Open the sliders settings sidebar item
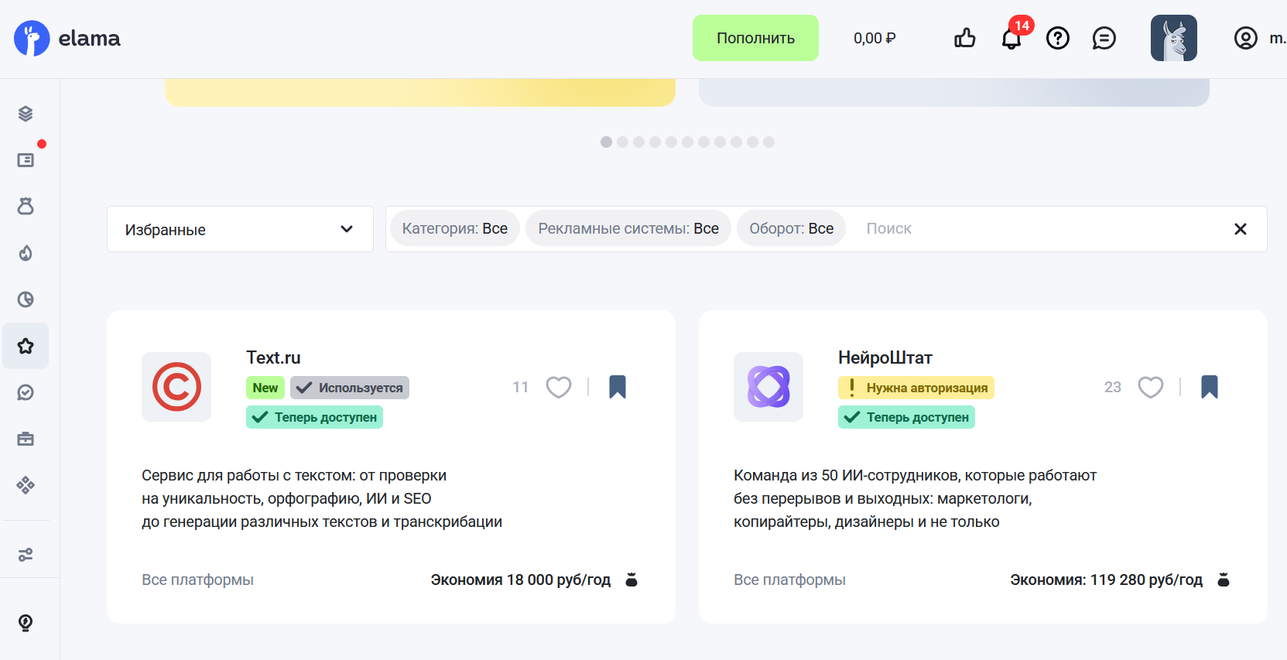The image size is (1287, 660). coord(26,555)
